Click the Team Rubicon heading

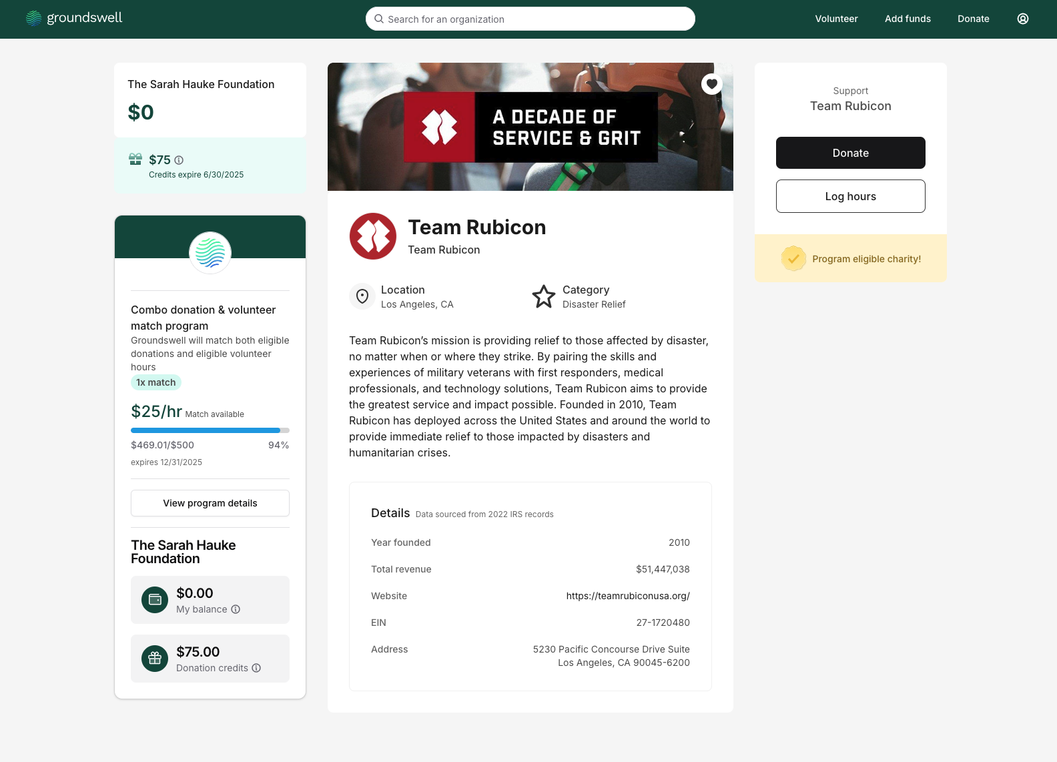477,228
